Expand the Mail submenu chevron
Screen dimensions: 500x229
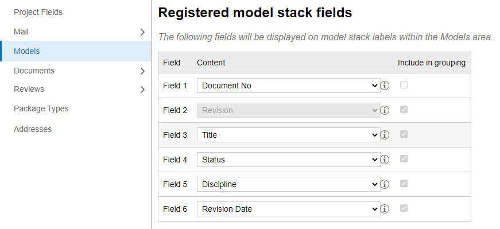(142, 32)
